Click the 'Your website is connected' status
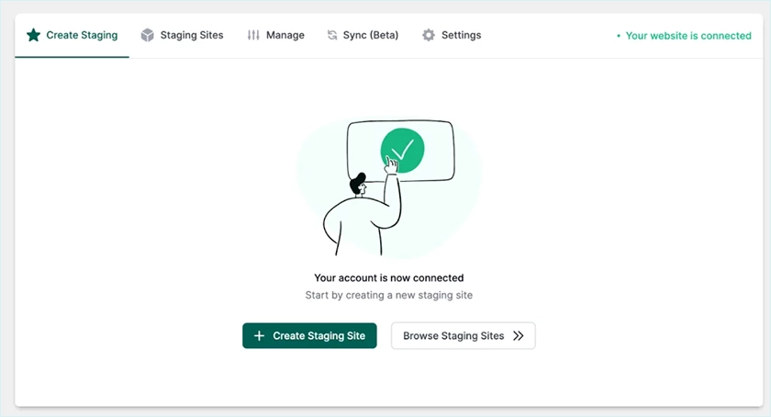This screenshot has width=771, height=417. coord(688,36)
